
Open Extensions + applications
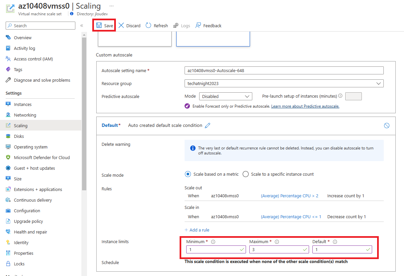pos(38,189)
